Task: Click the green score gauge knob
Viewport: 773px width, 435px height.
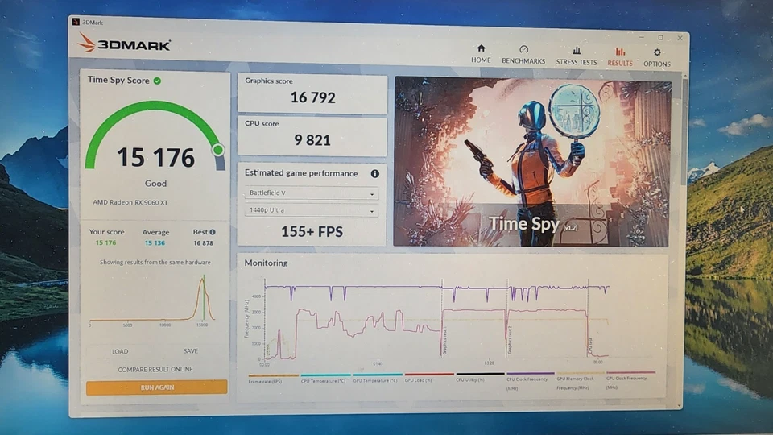Action: tap(218, 150)
